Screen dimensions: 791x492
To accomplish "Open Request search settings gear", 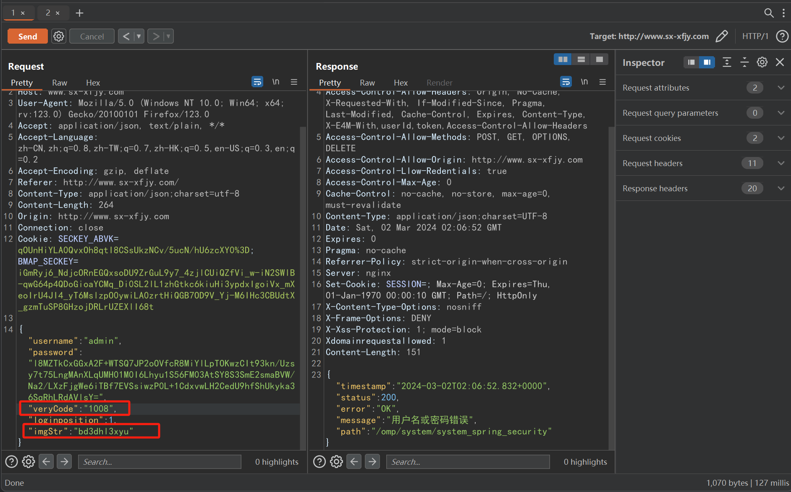I will pyautogui.click(x=29, y=462).
